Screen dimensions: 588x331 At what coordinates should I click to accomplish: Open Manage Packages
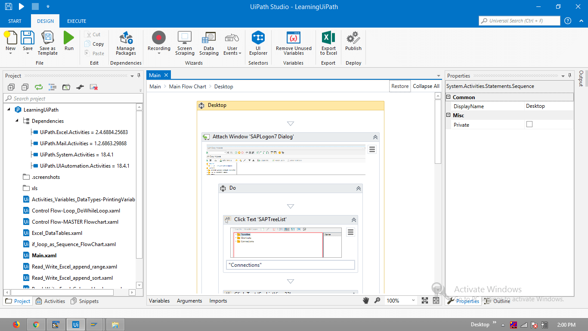[x=125, y=43]
